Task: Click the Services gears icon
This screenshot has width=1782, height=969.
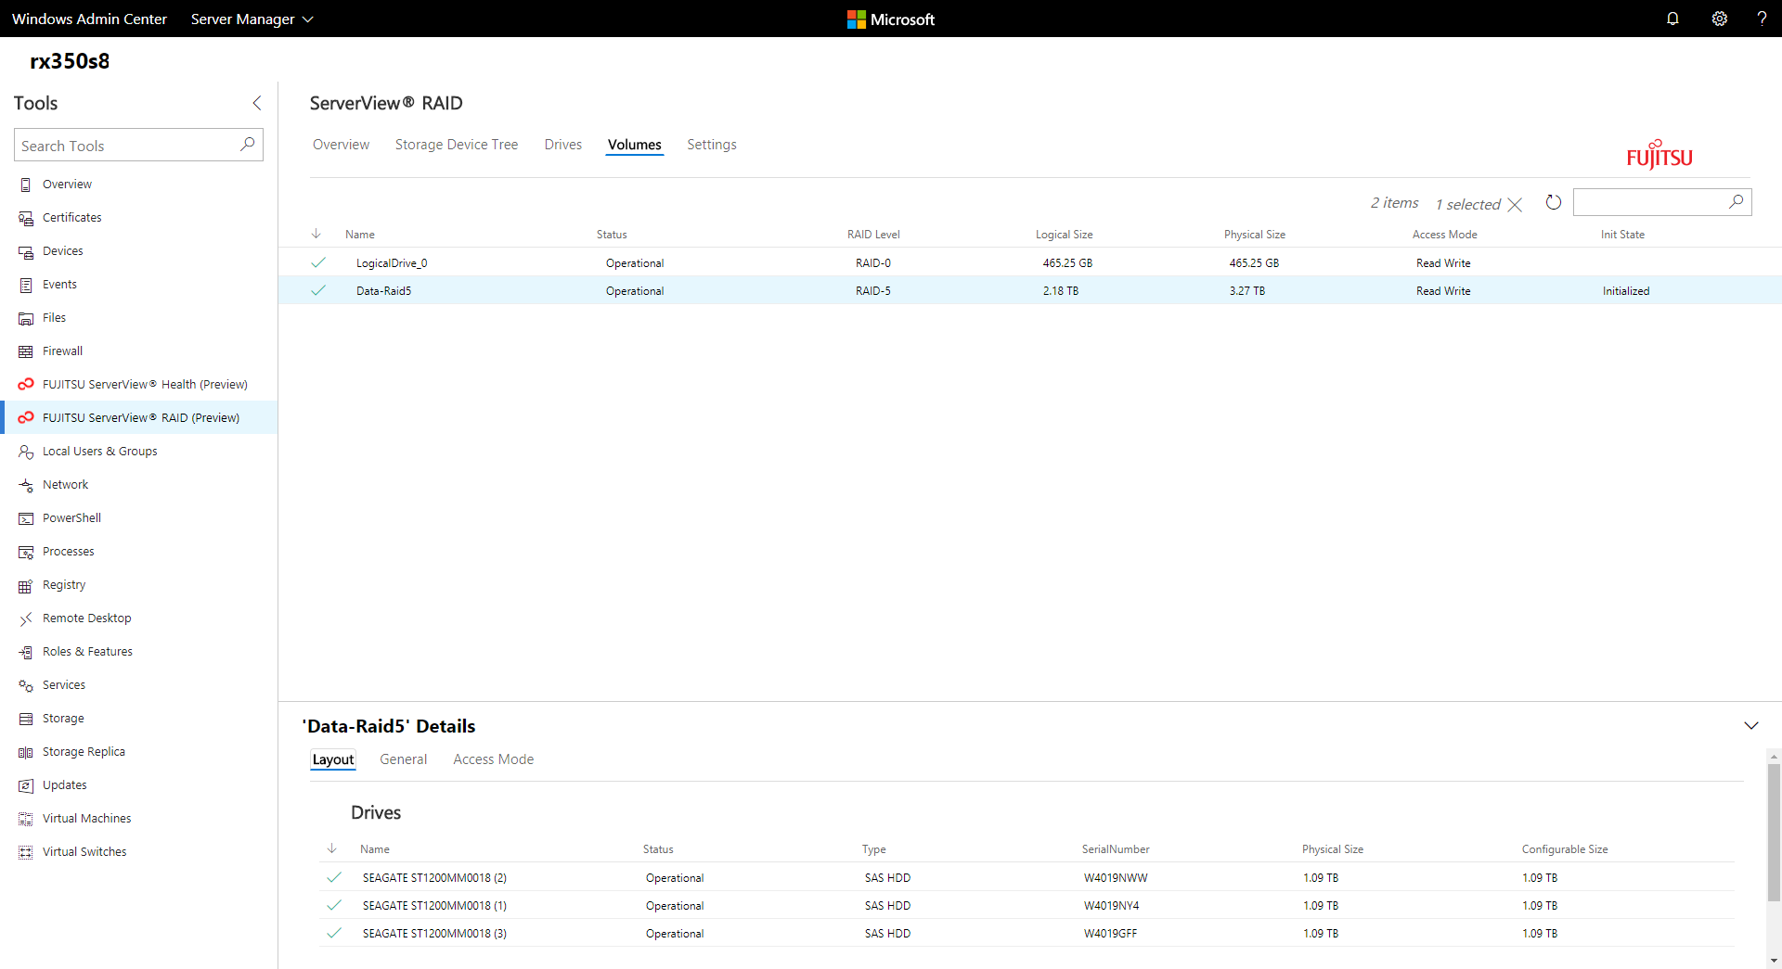Action: tap(26, 685)
